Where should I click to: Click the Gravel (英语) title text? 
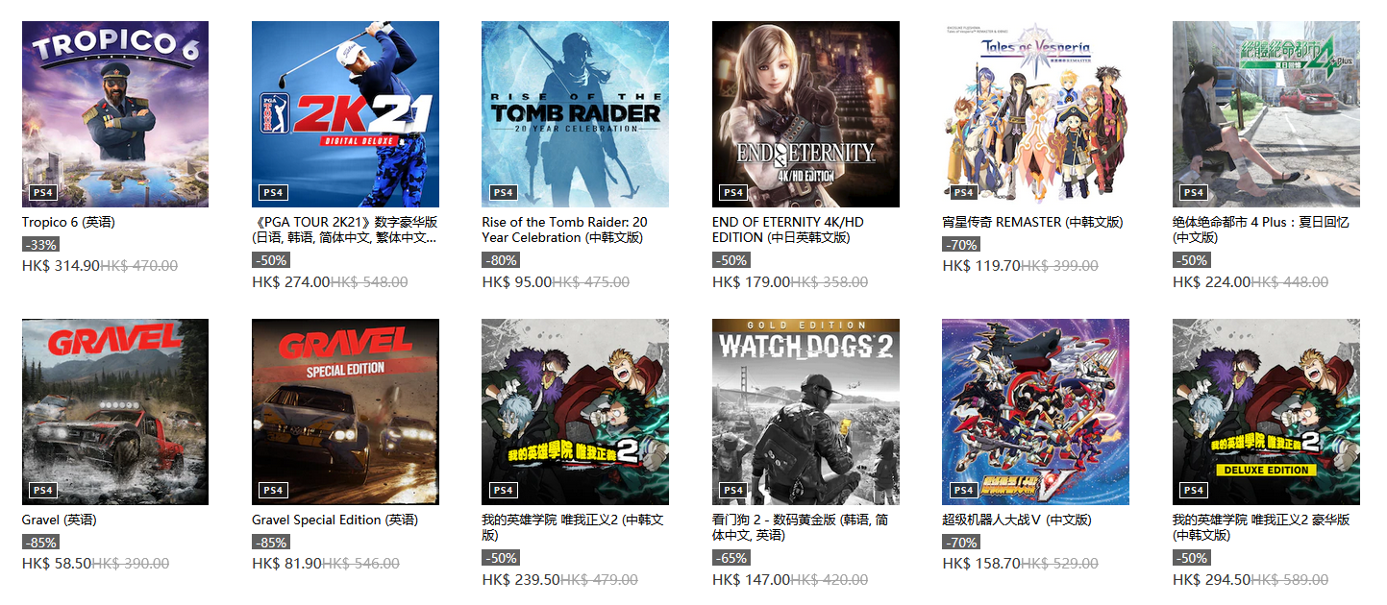pos(60,520)
